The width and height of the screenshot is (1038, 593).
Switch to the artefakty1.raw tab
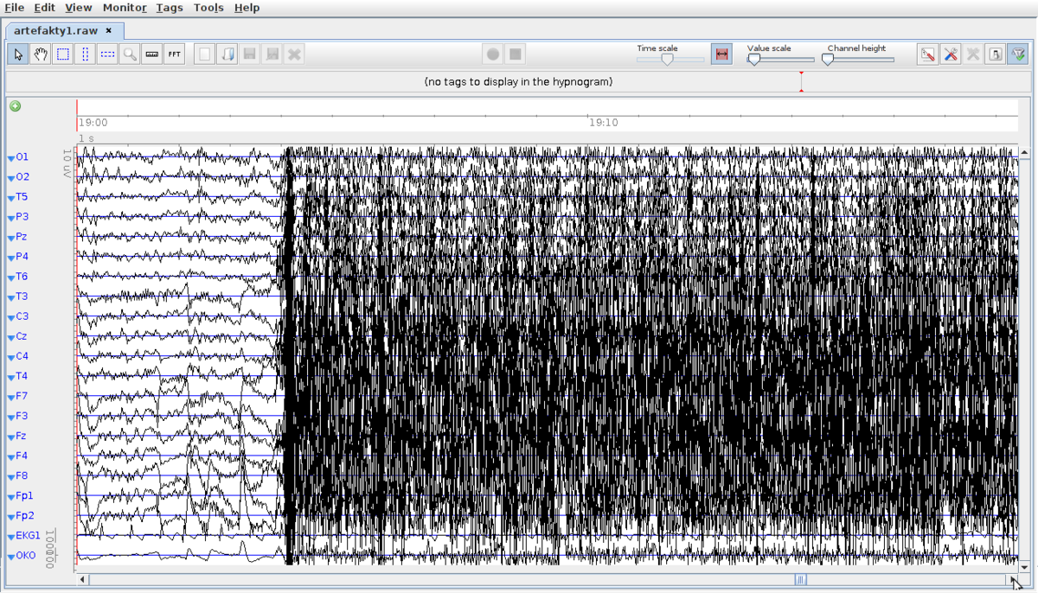pos(56,29)
